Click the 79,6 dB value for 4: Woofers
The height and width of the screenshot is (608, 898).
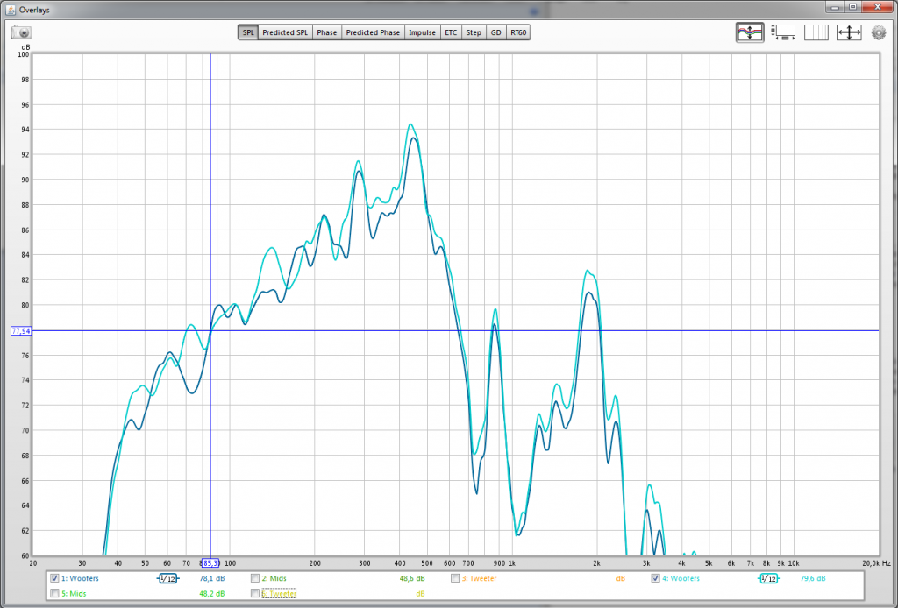click(x=813, y=579)
